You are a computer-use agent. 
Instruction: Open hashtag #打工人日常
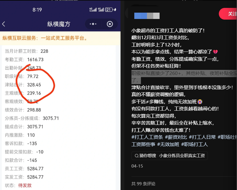pyautogui.click(x=202, y=137)
